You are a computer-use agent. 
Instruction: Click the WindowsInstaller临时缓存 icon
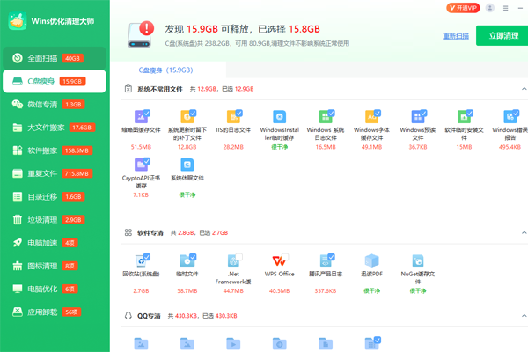pos(279,117)
